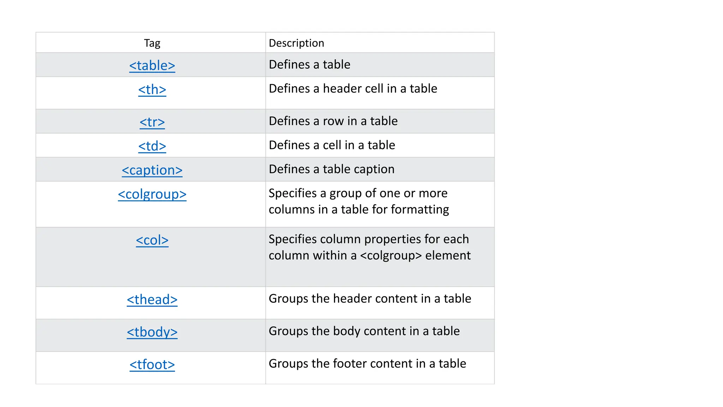Follow the <td> tag link
Image resolution: width=723 pixels, height=407 pixels.
tap(152, 146)
